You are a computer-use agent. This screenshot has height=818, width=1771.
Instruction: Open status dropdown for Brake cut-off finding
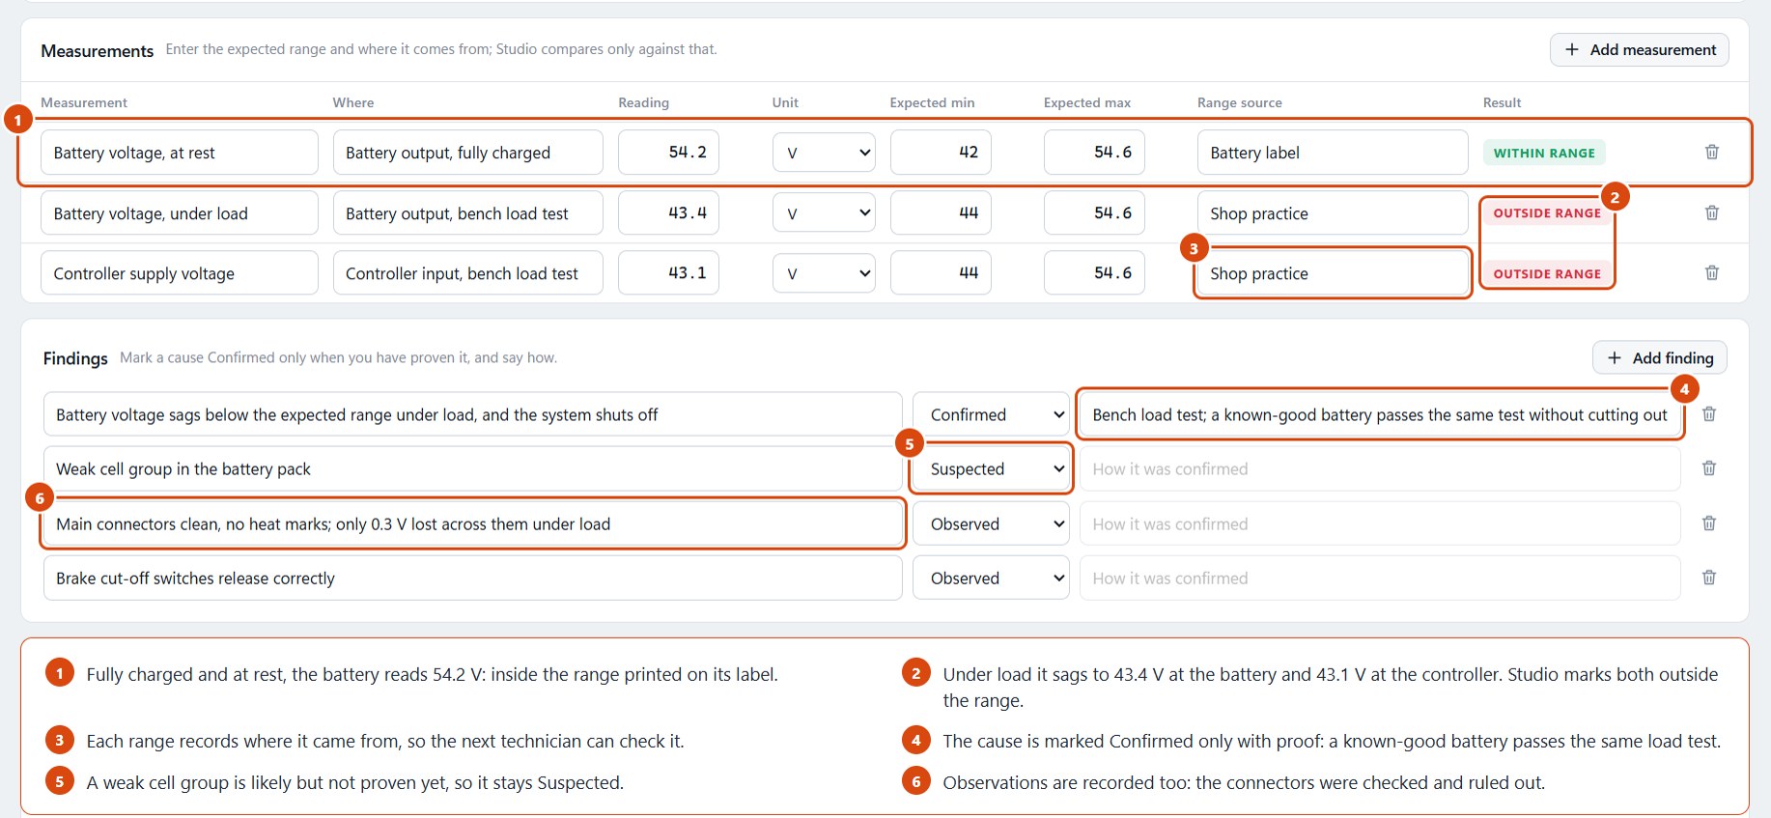pyautogui.click(x=991, y=578)
